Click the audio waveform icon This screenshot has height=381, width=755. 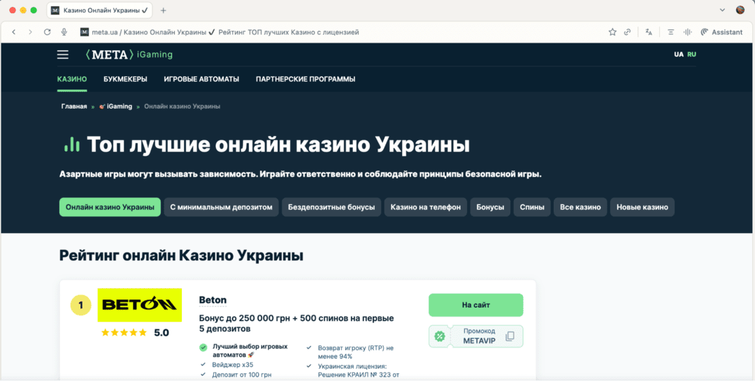click(x=688, y=32)
